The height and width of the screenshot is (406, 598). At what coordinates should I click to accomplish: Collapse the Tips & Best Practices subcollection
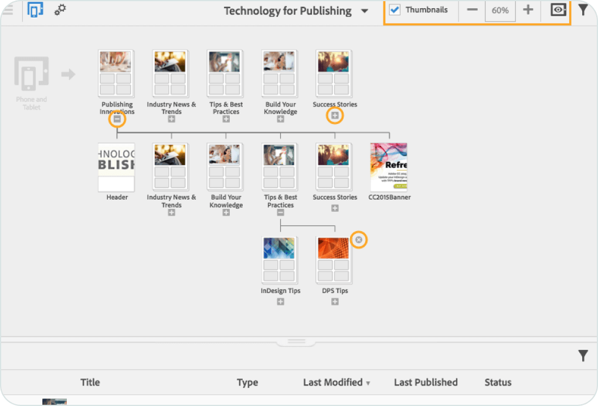[x=281, y=213]
